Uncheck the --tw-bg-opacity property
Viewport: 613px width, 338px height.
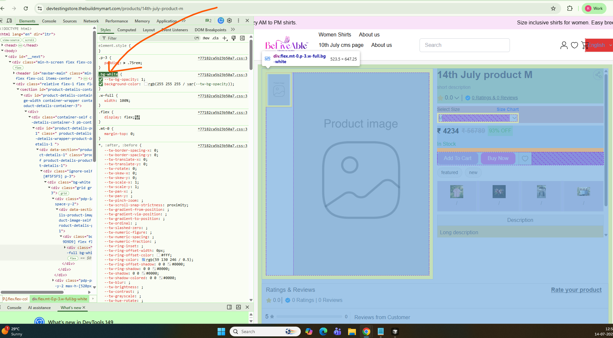pos(101,79)
